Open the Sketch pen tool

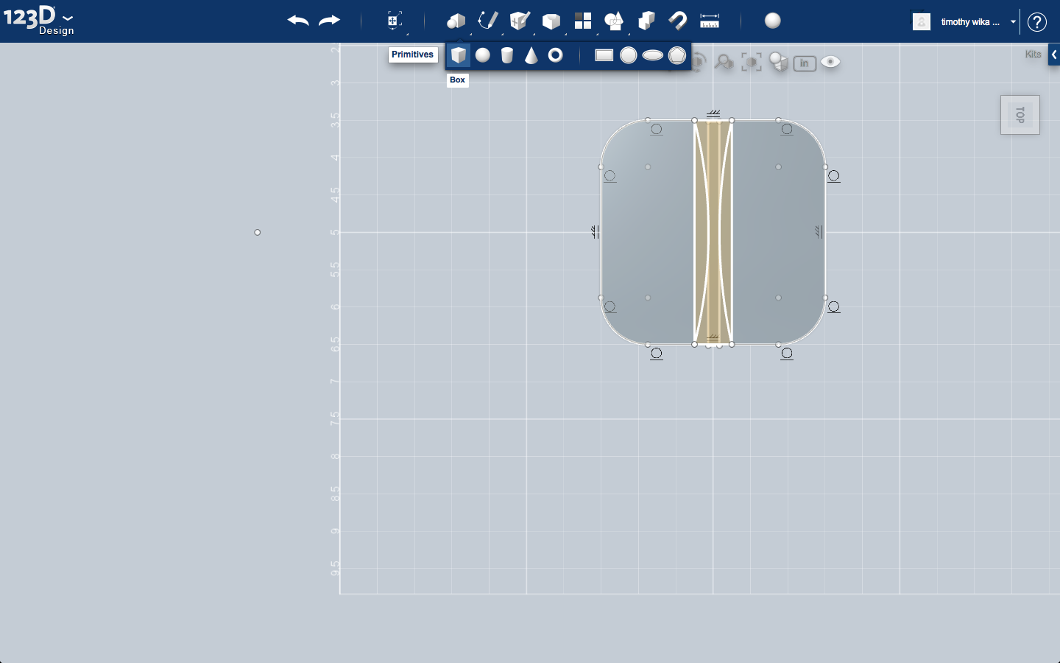click(488, 20)
